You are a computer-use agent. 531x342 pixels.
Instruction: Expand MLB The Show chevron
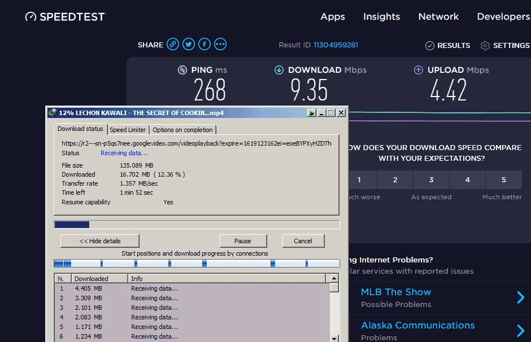521,297
